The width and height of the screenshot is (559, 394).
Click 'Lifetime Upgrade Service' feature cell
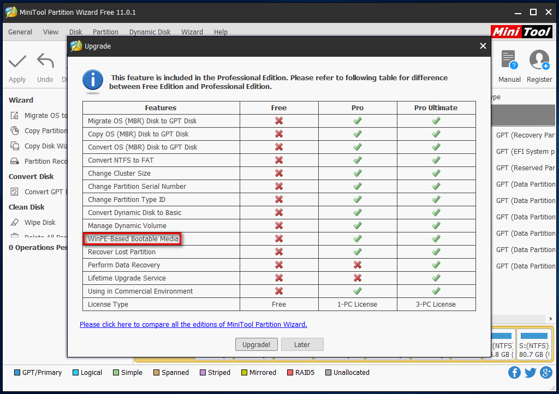coord(161,278)
